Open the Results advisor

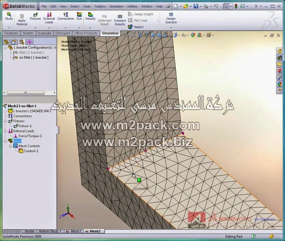click(x=90, y=16)
